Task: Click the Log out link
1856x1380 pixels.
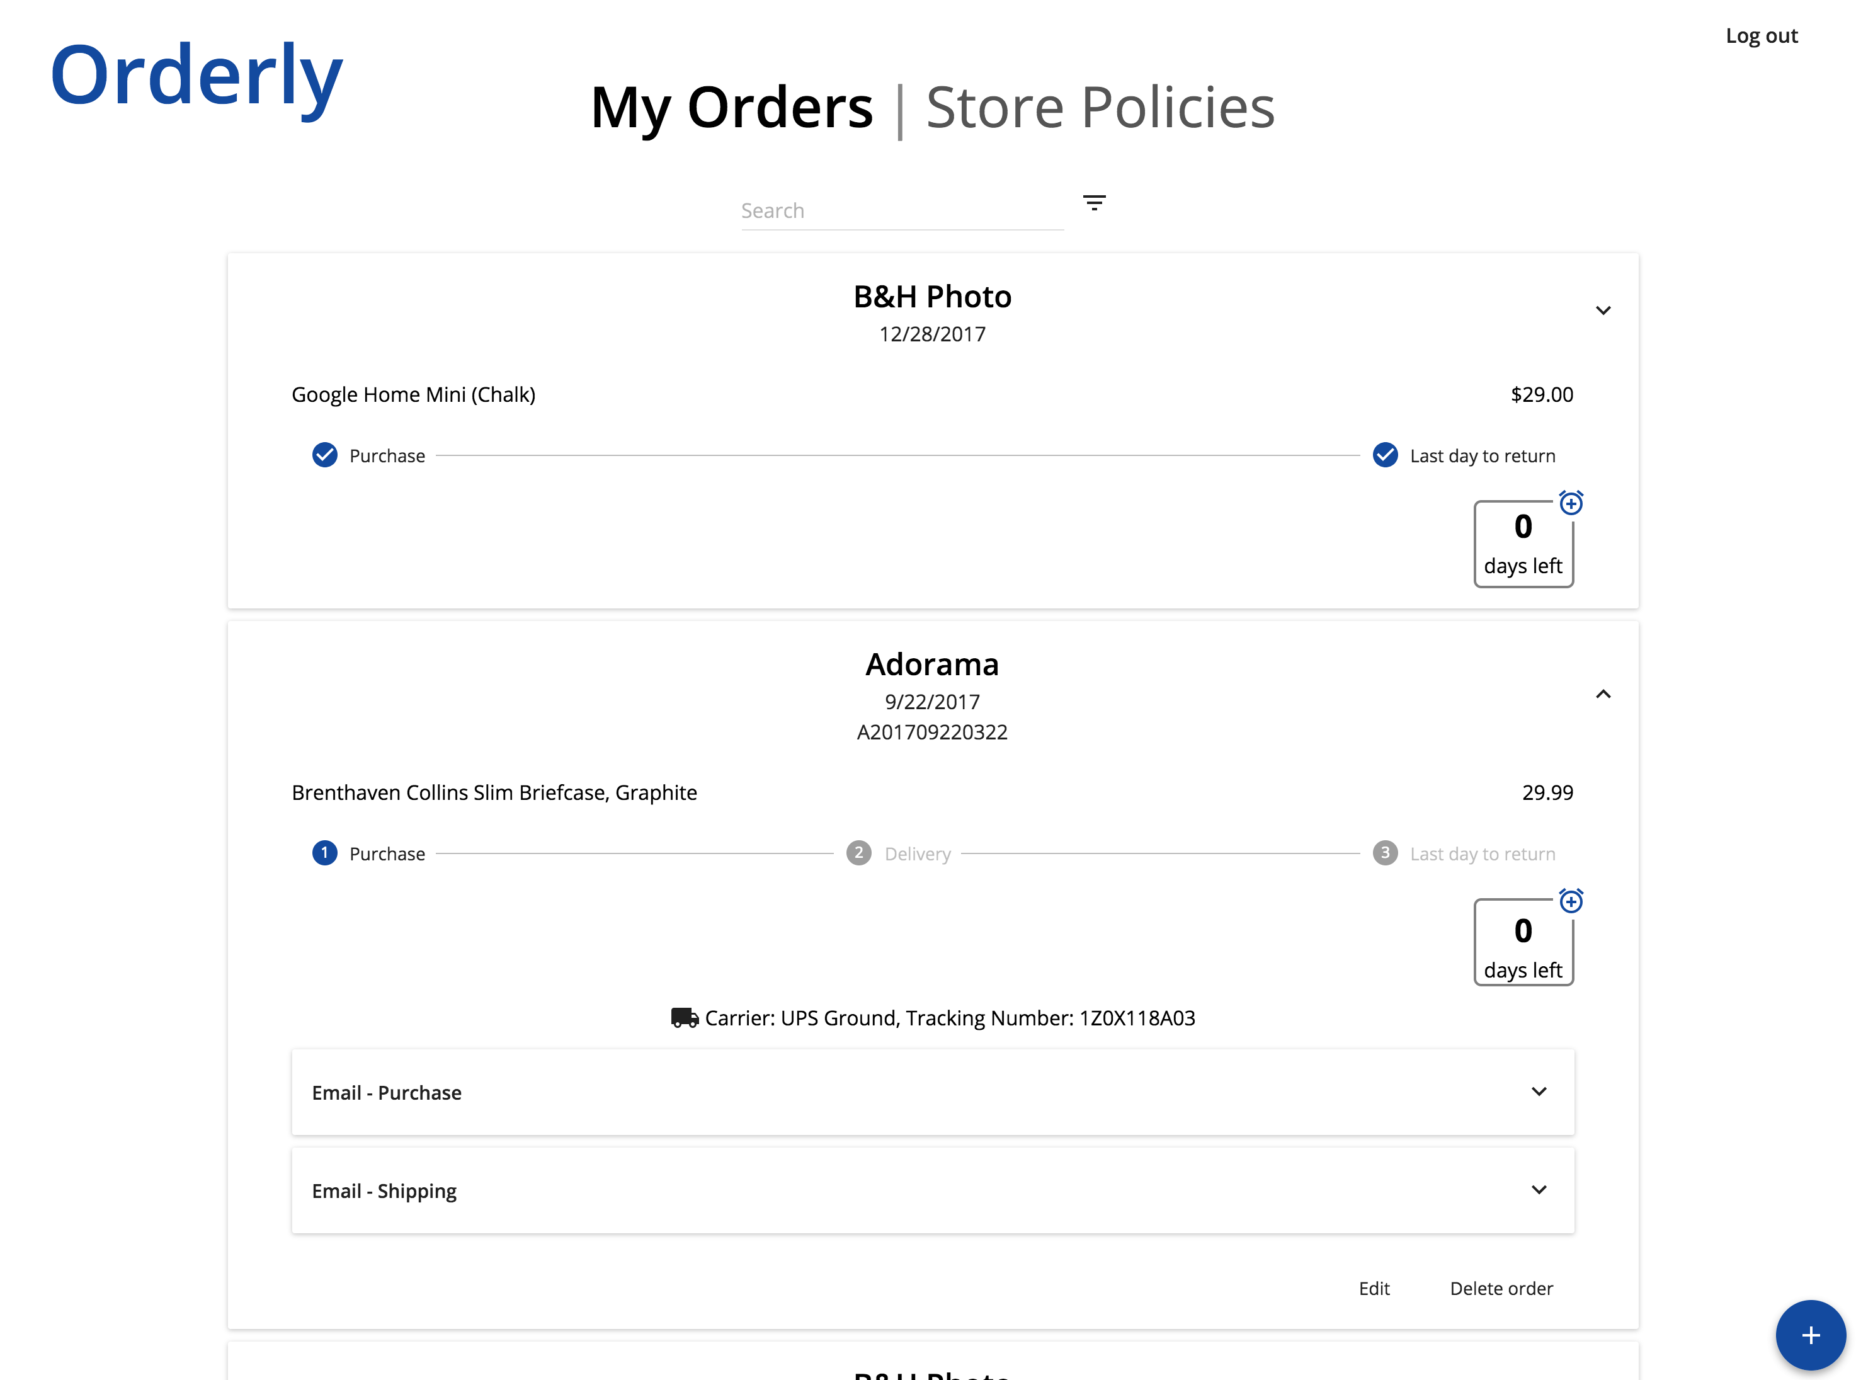Action: pos(1761,36)
